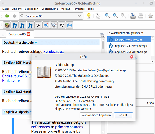Toggle the second blue h dictionary icon
Viewport: 155px width, 134px height.
[23, 25]
